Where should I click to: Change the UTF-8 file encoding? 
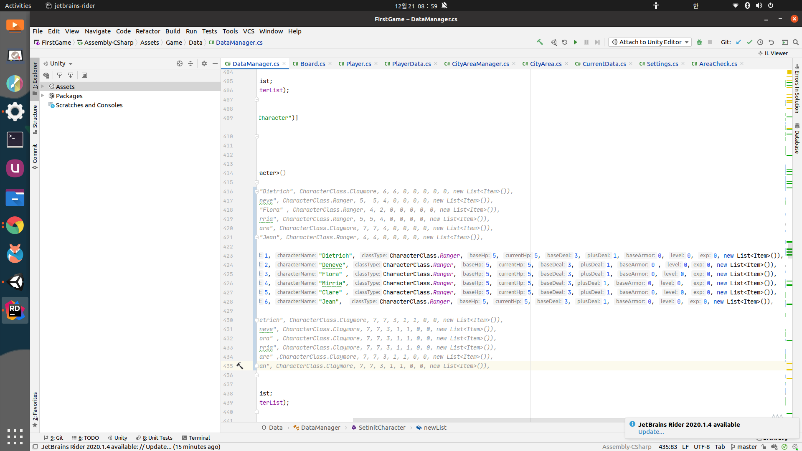tap(702, 447)
